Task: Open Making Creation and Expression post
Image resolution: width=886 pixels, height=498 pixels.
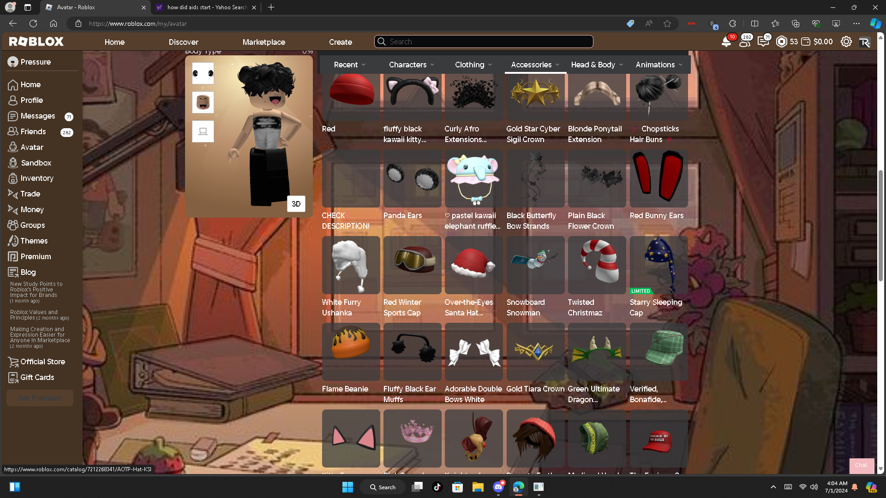Action: (41, 337)
